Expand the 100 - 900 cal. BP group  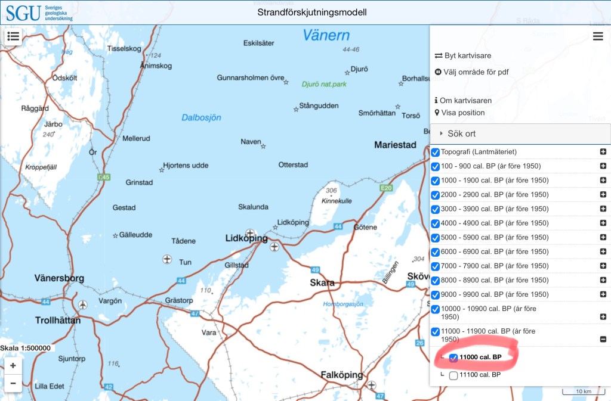pyautogui.click(x=603, y=167)
